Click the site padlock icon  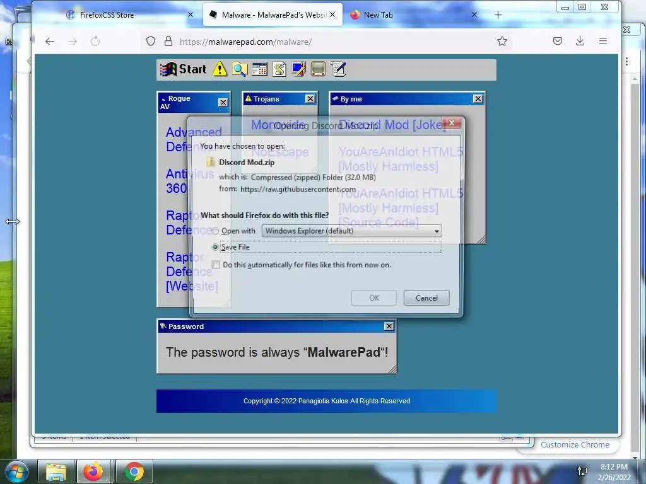pyautogui.click(x=168, y=41)
